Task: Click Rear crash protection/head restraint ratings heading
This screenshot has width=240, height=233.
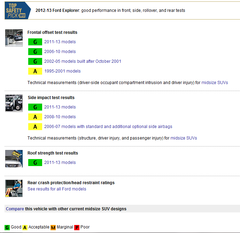Action: [71, 183]
